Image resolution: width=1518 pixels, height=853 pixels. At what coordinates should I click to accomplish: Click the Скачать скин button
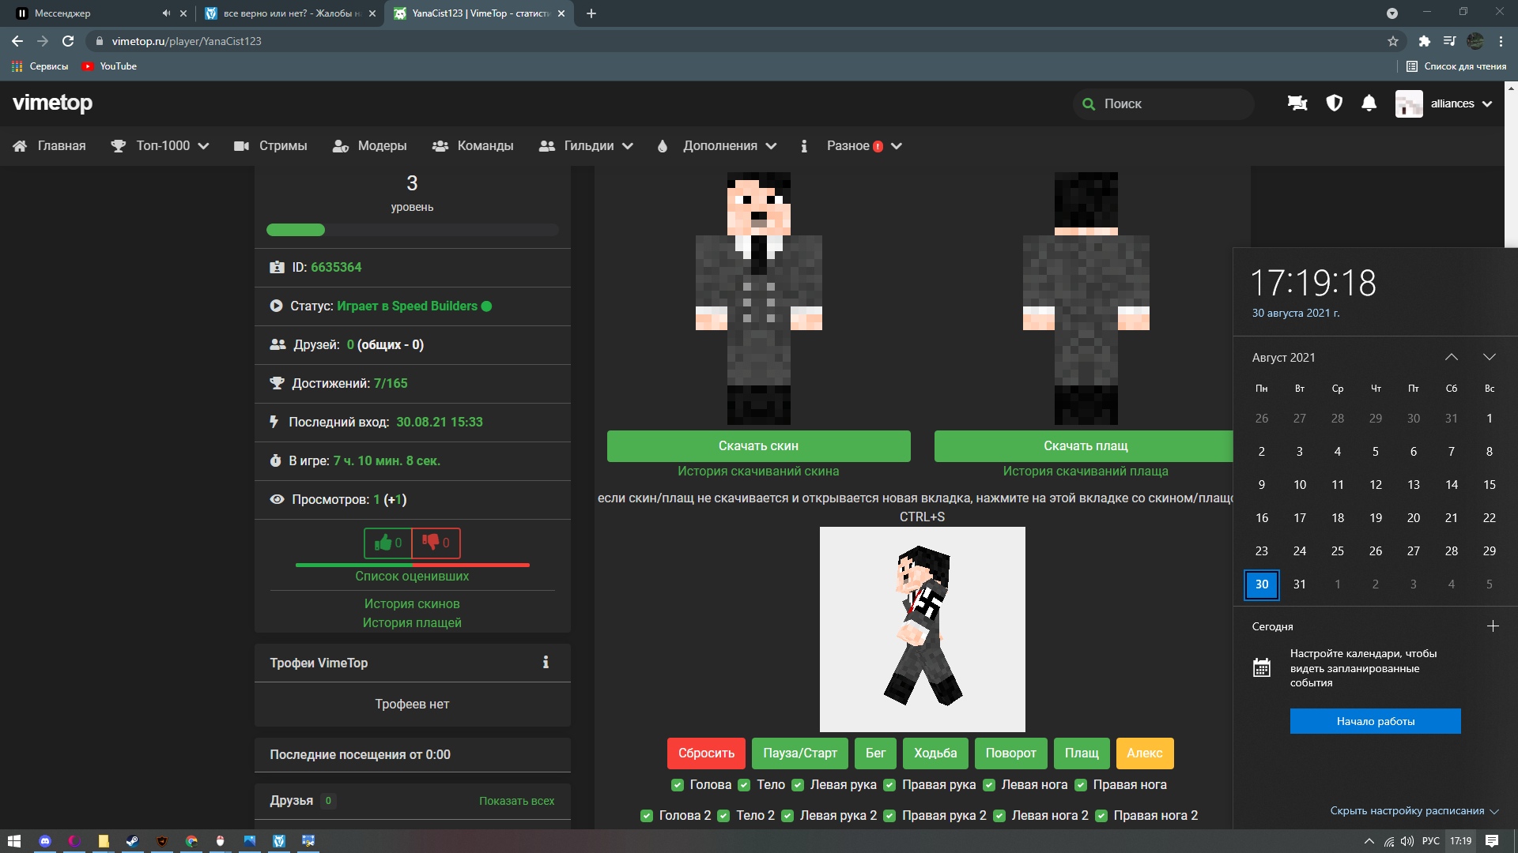click(758, 446)
